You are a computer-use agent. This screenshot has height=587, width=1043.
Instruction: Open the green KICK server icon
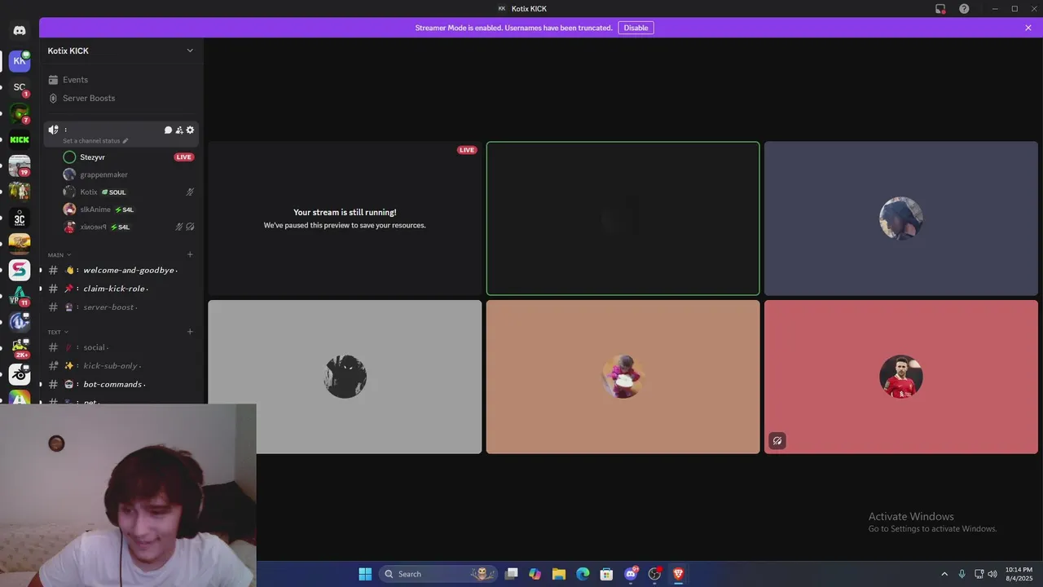[x=20, y=139]
